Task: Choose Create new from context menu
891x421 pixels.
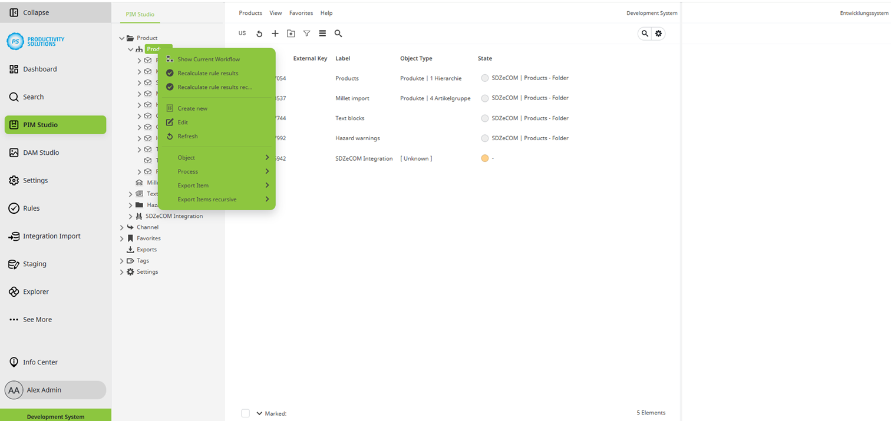Action: [192, 108]
